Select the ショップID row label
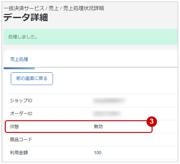Image resolution: width=180 pixels, height=164 pixels. pos(21,101)
